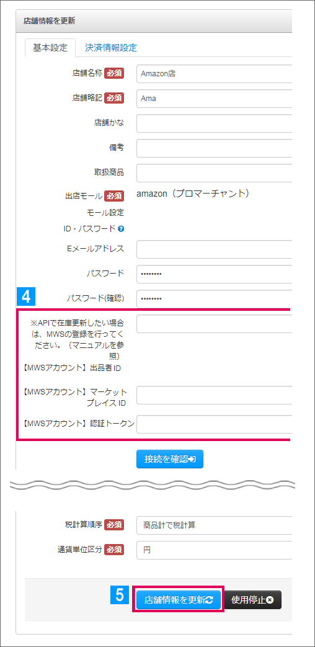315x647 pixels.
Task: Click the 店舗かな input field
Action: [x=214, y=124]
